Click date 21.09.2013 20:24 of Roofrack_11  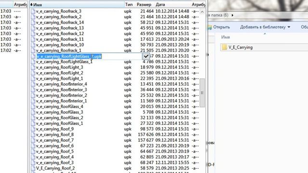click(x=172, y=39)
